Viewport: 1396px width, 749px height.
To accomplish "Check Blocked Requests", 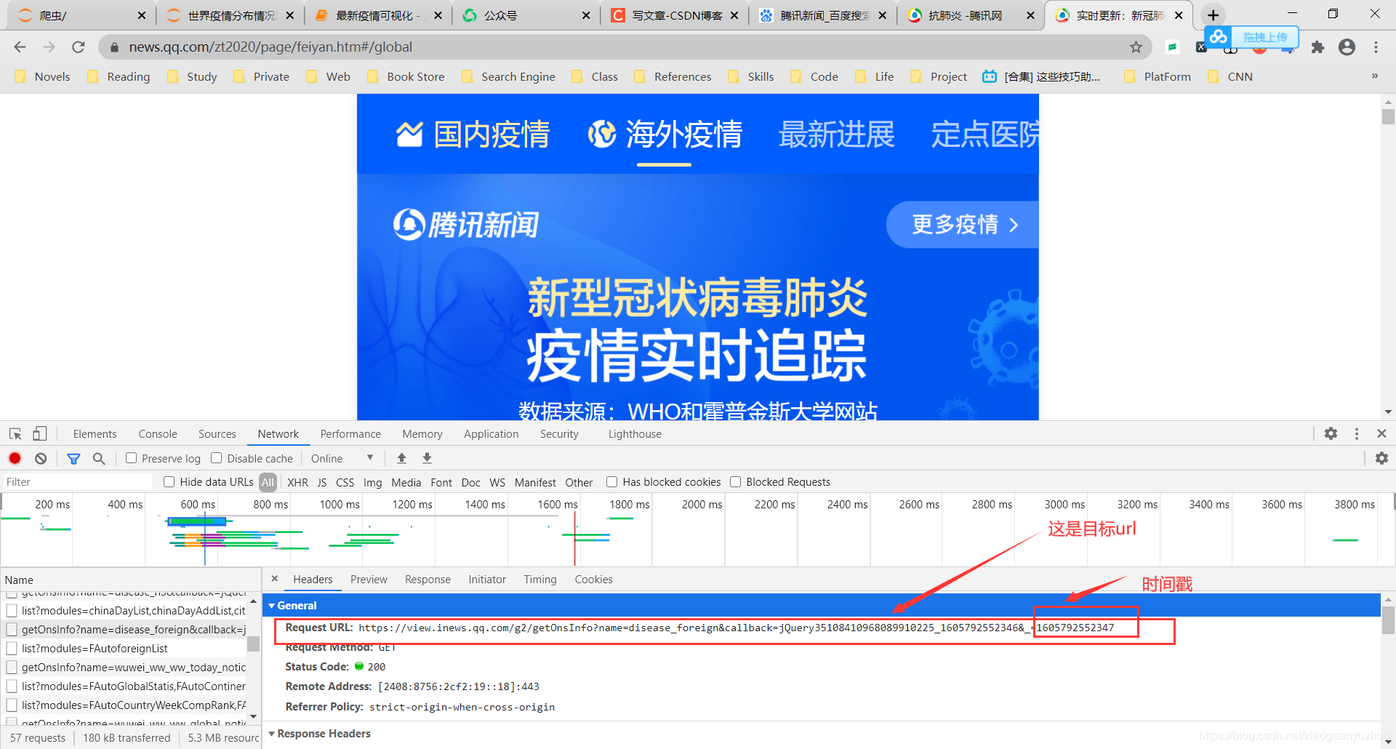I will coord(735,481).
